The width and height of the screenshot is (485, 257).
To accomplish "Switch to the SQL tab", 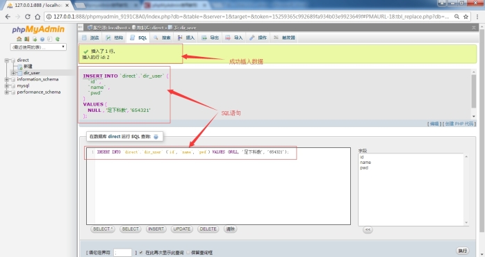I will [x=138, y=38].
